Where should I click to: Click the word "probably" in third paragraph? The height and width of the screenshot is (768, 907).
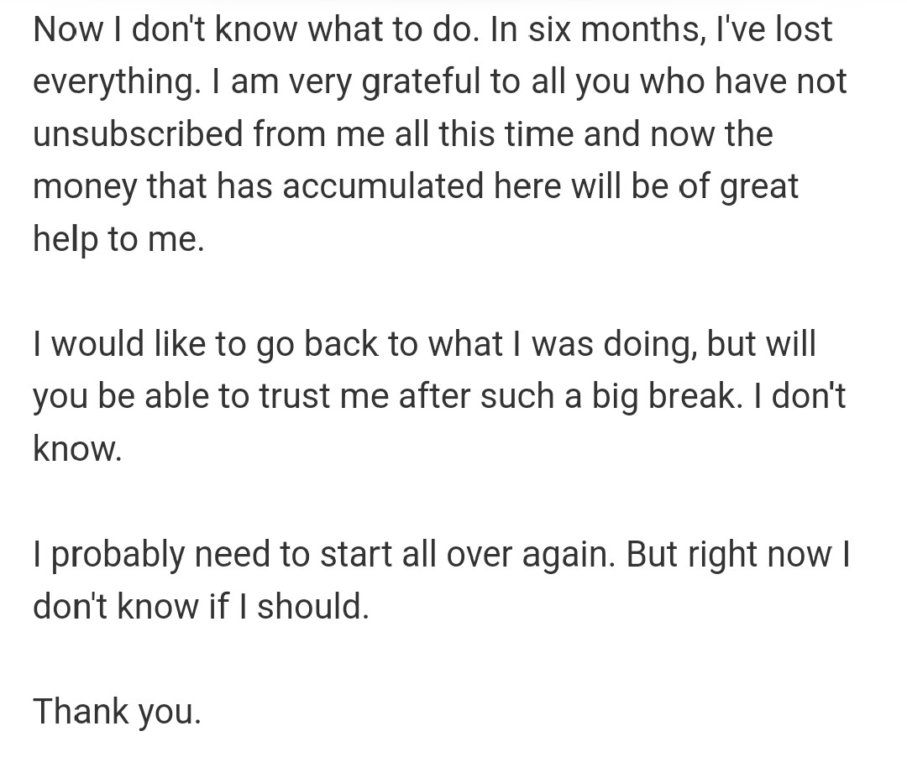click(118, 555)
